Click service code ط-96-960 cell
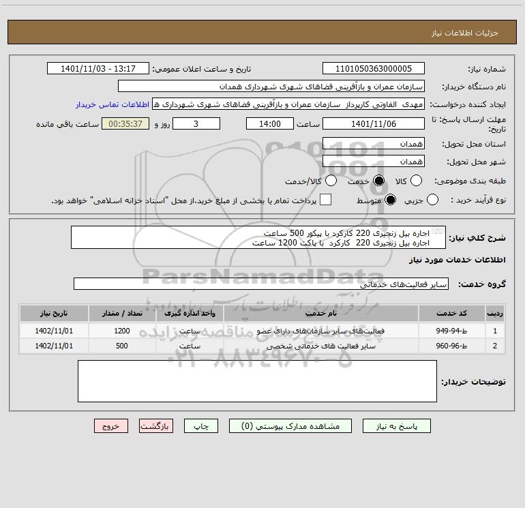This screenshot has width=525, height=508. point(451,346)
